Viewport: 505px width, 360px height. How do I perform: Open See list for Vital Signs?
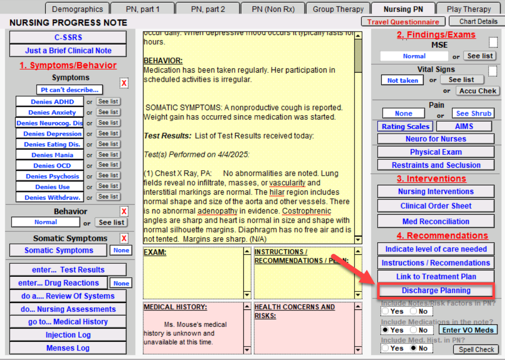click(461, 80)
